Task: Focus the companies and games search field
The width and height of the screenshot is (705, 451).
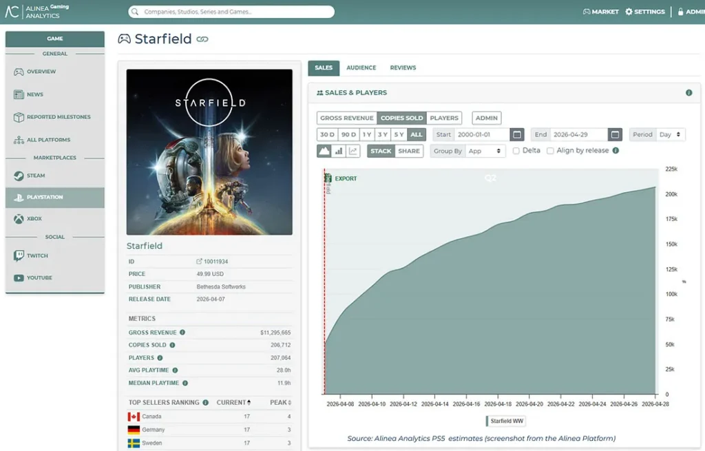Action: (x=231, y=12)
